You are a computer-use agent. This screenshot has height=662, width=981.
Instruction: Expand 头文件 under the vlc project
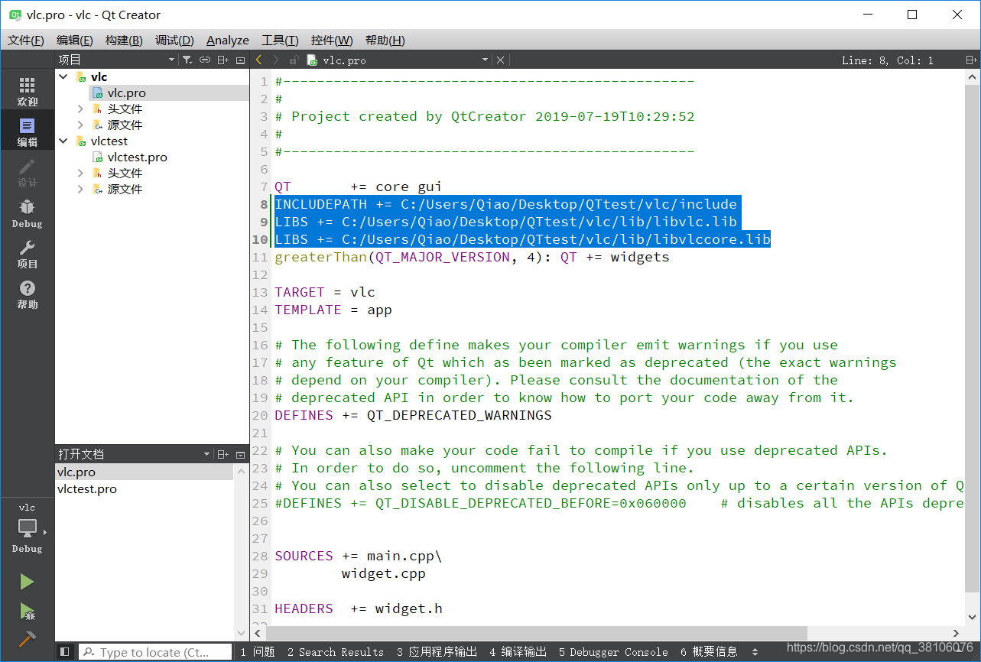(80, 109)
